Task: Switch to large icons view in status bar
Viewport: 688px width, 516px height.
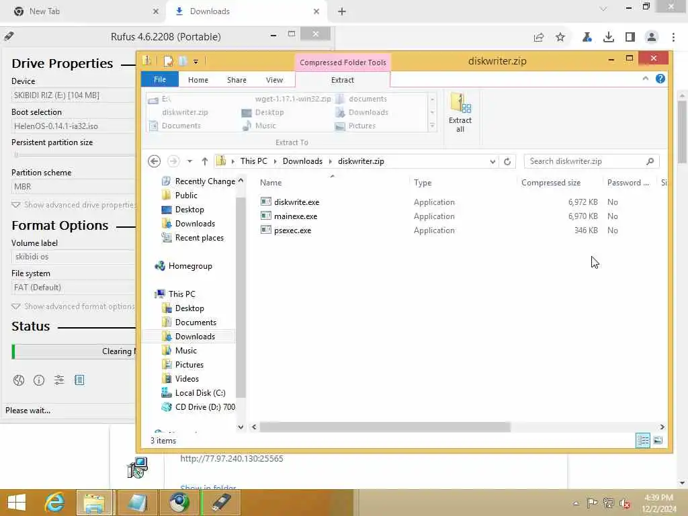Action: coord(658,440)
